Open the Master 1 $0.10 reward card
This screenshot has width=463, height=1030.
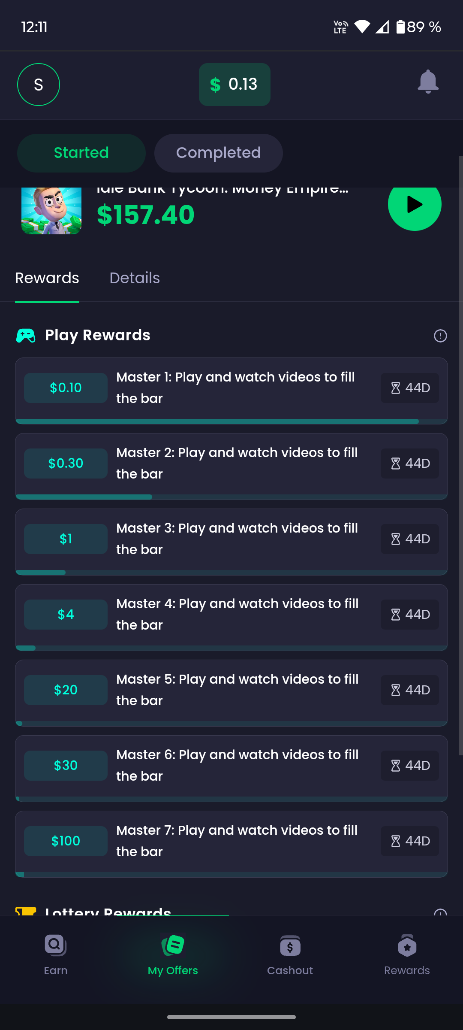[x=231, y=388]
